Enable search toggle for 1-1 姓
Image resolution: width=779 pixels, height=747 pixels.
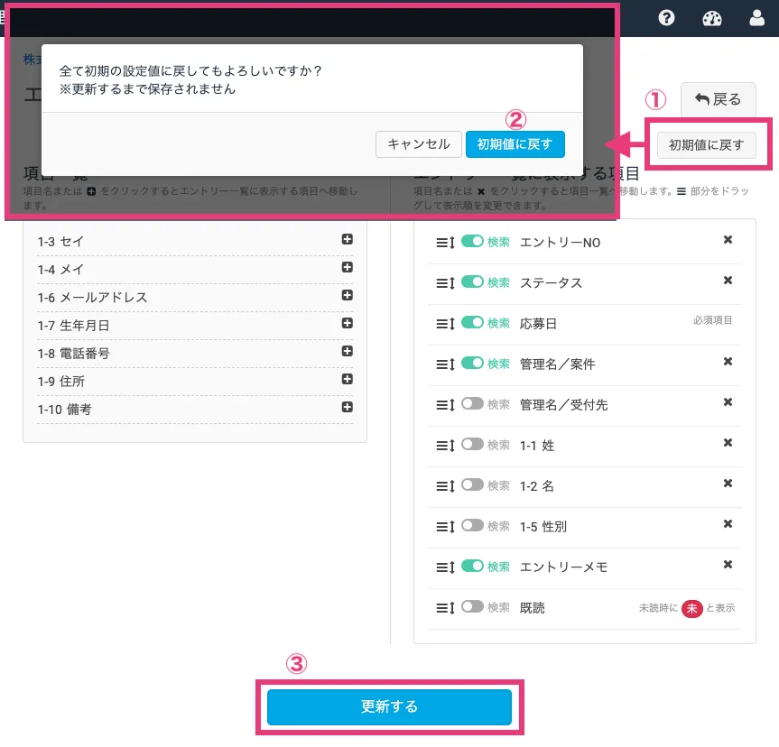(x=472, y=445)
